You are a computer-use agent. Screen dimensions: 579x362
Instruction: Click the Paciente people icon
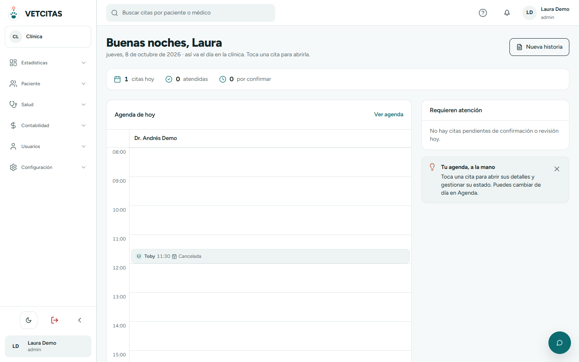click(13, 84)
